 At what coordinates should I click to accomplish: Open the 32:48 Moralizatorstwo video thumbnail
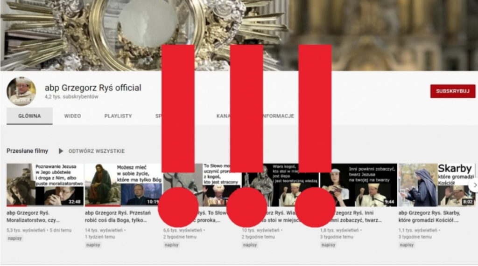[x=45, y=185]
